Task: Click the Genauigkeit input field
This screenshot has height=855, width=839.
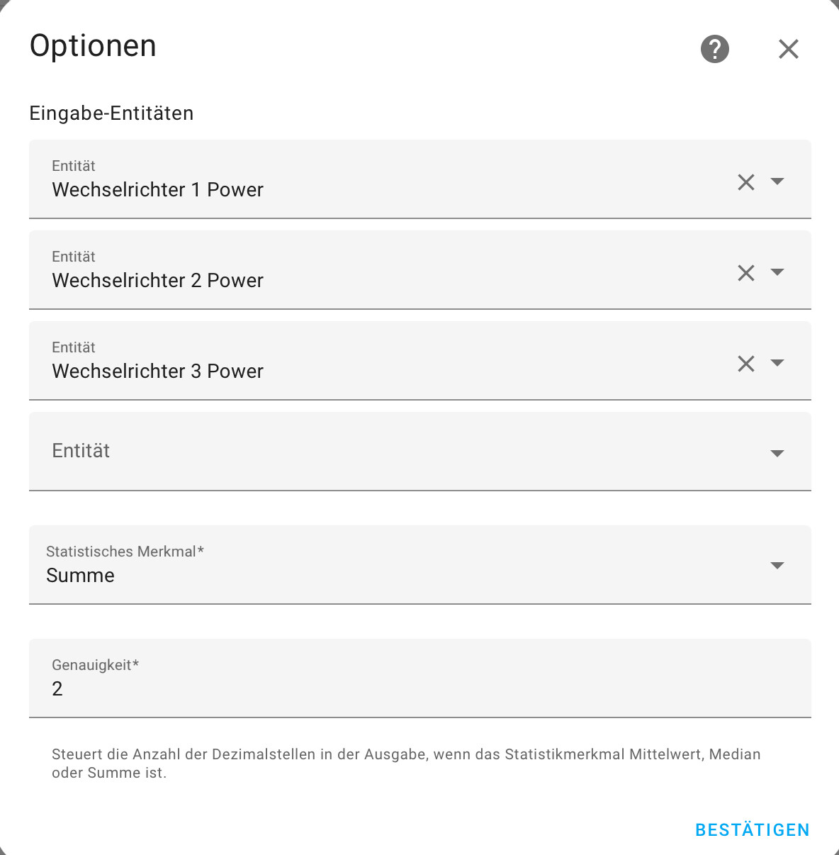Action: point(420,678)
